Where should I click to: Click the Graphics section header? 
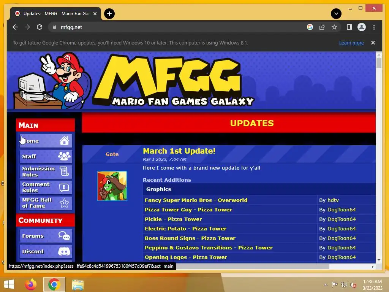(x=259, y=189)
